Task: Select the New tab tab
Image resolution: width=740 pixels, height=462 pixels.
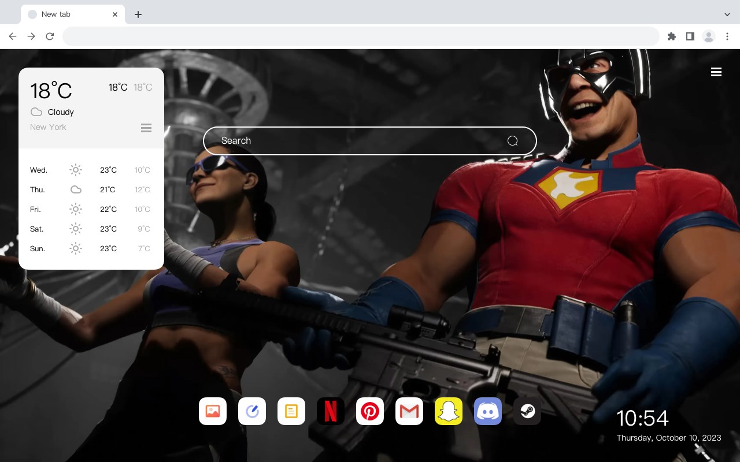Action: pos(73,14)
